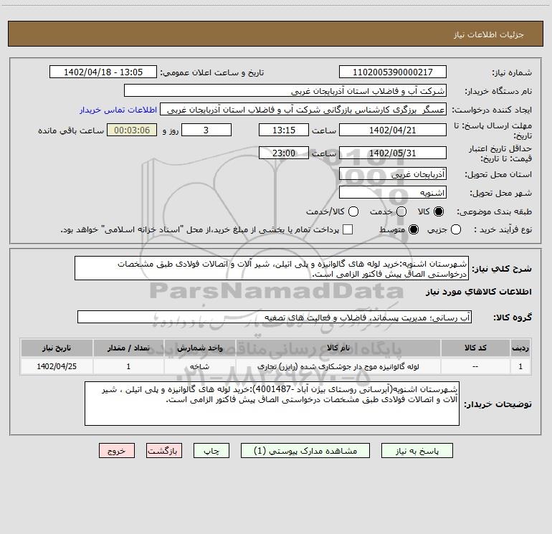Click the شماره نیاز field 1102005390000217
The width and height of the screenshot is (552, 534).
pyautogui.click(x=393, y=72)
